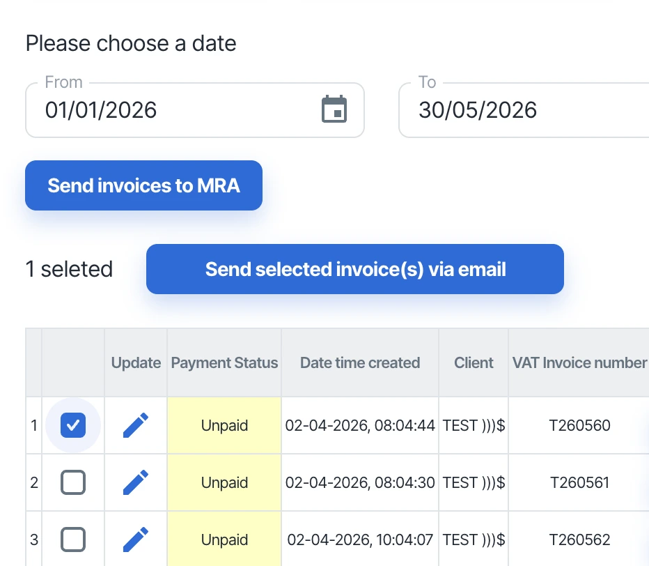Click client TEST )))$ in row 3
Image resolution: width=649 pixels, height=566 pixels.
click(474, 540)
